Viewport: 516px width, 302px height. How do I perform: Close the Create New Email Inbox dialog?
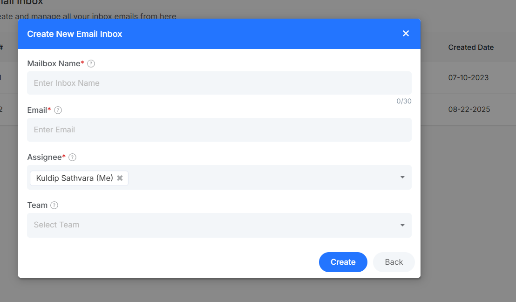coord(406,34)
